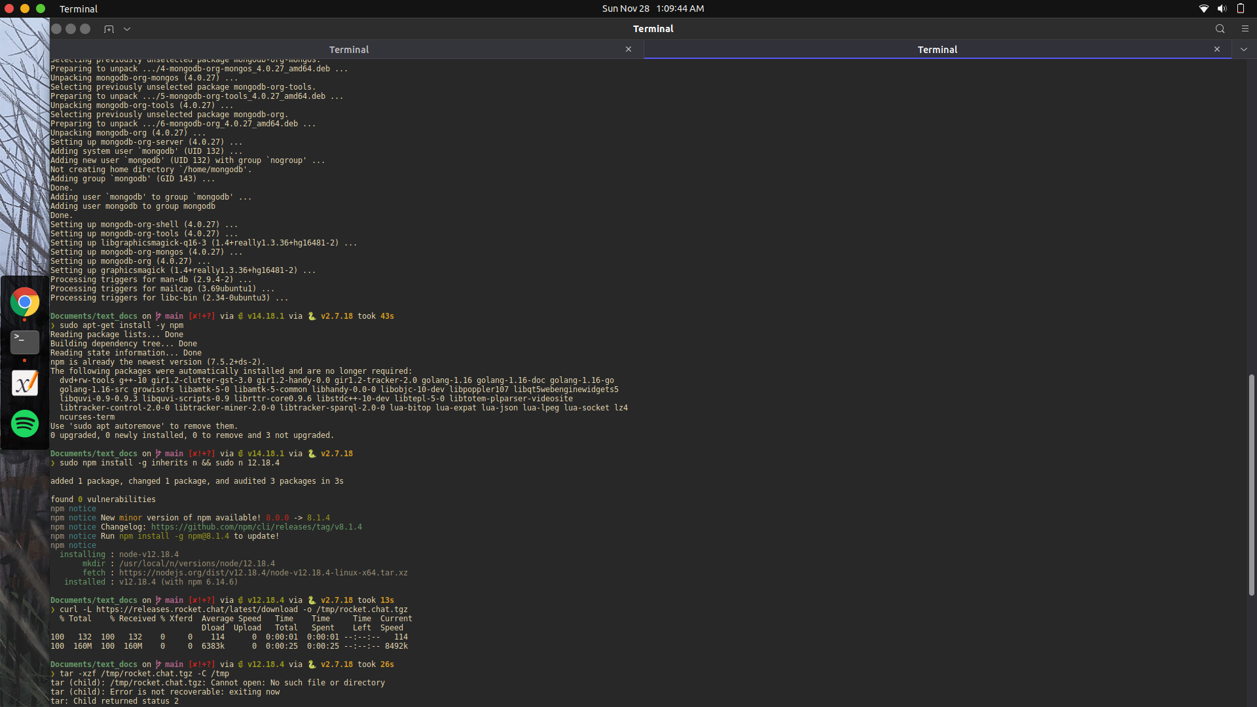Expand new tab options chevron
The width and height of the screenshot is (1257, 707).
pyautogui.click(x=127, y=29)
